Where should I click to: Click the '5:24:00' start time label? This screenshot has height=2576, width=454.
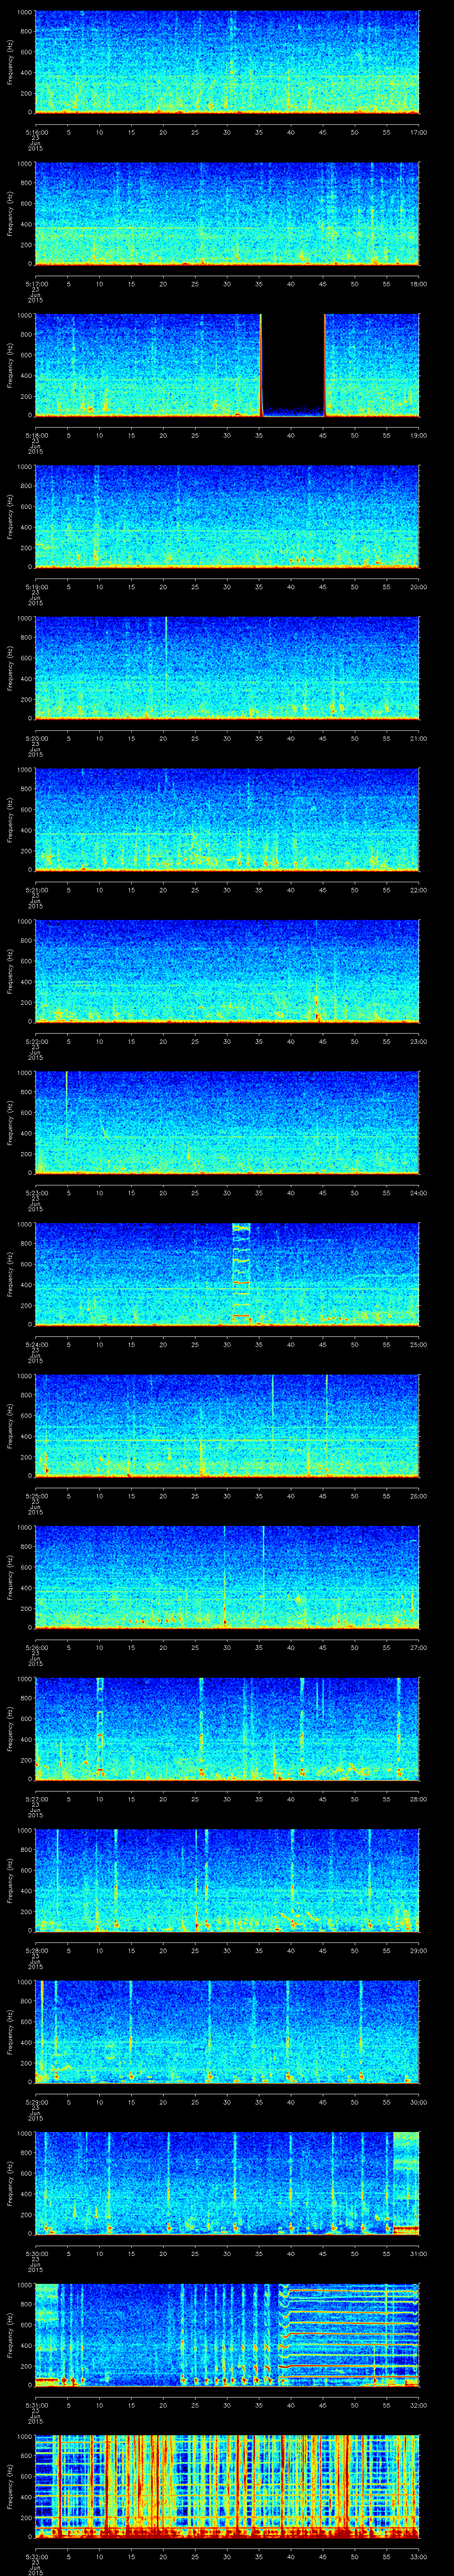point(36,1344)
